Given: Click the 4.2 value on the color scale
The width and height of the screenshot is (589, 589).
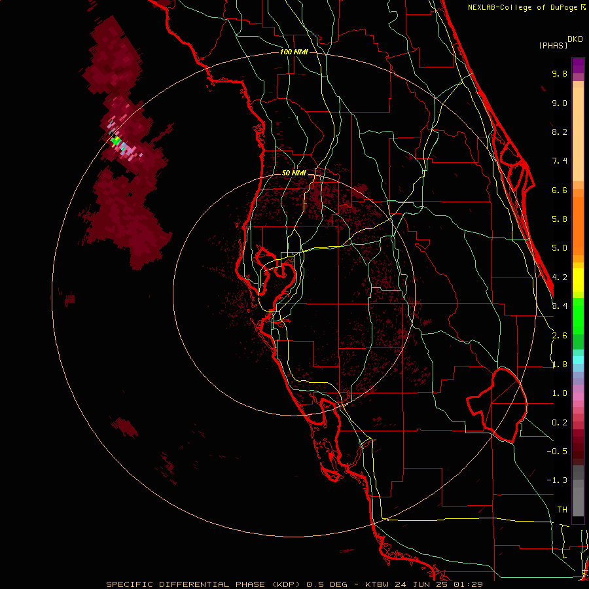Looking at the screenshot, I should coord(560,277).
